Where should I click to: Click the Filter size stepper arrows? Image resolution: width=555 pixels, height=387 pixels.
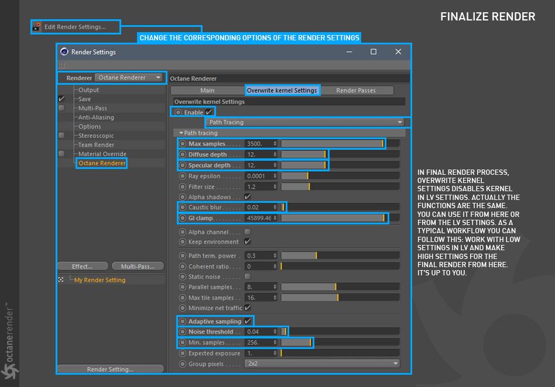click(275, 186)
